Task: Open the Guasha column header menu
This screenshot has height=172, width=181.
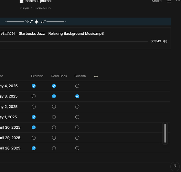Action: tap(80, 76)
